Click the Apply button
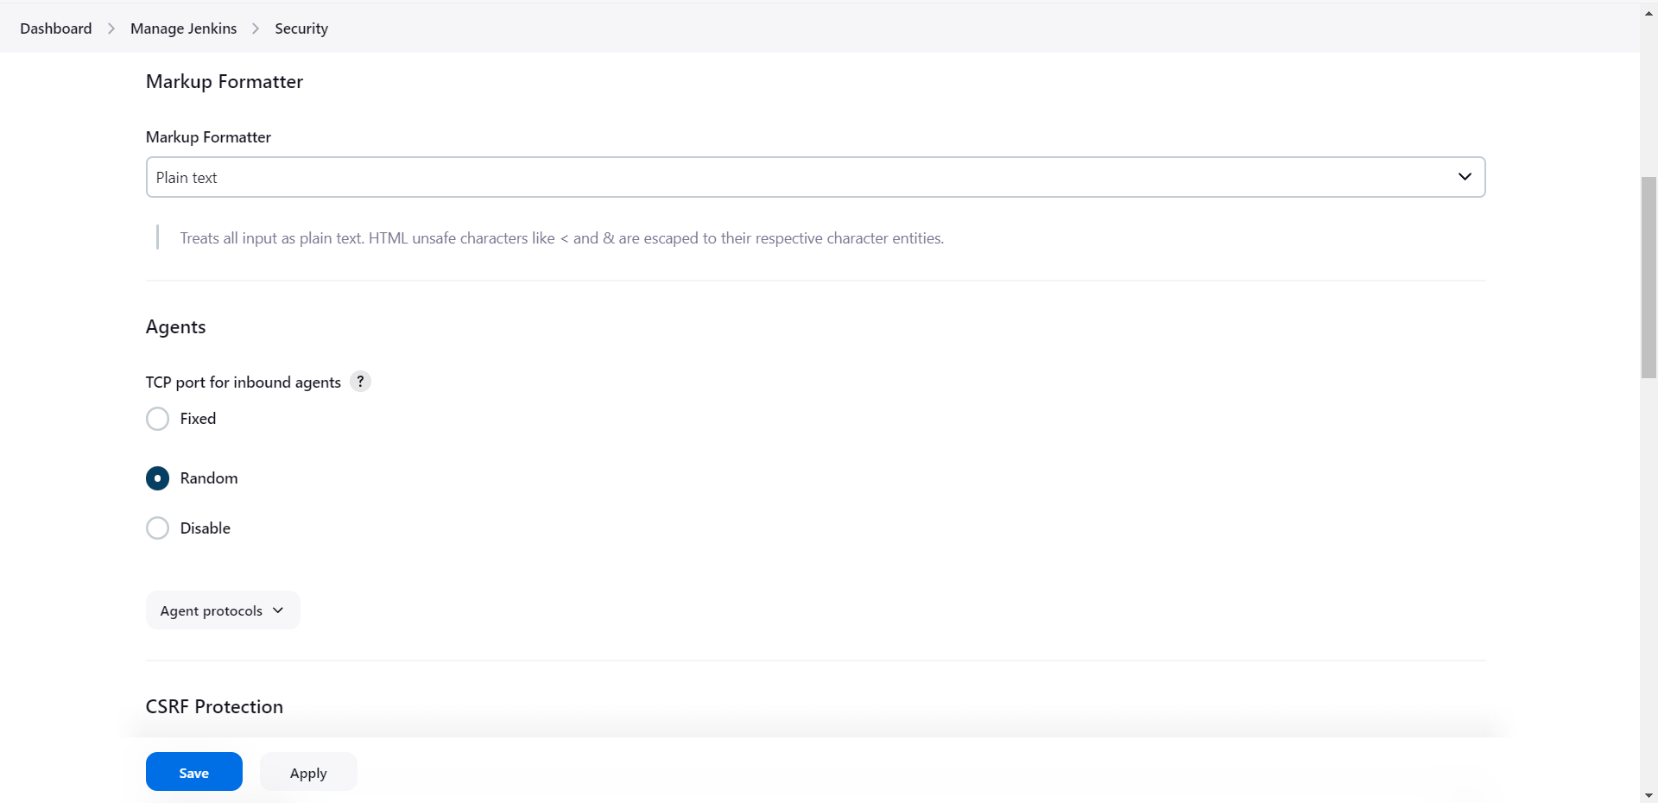 click(x=308, y=772)
